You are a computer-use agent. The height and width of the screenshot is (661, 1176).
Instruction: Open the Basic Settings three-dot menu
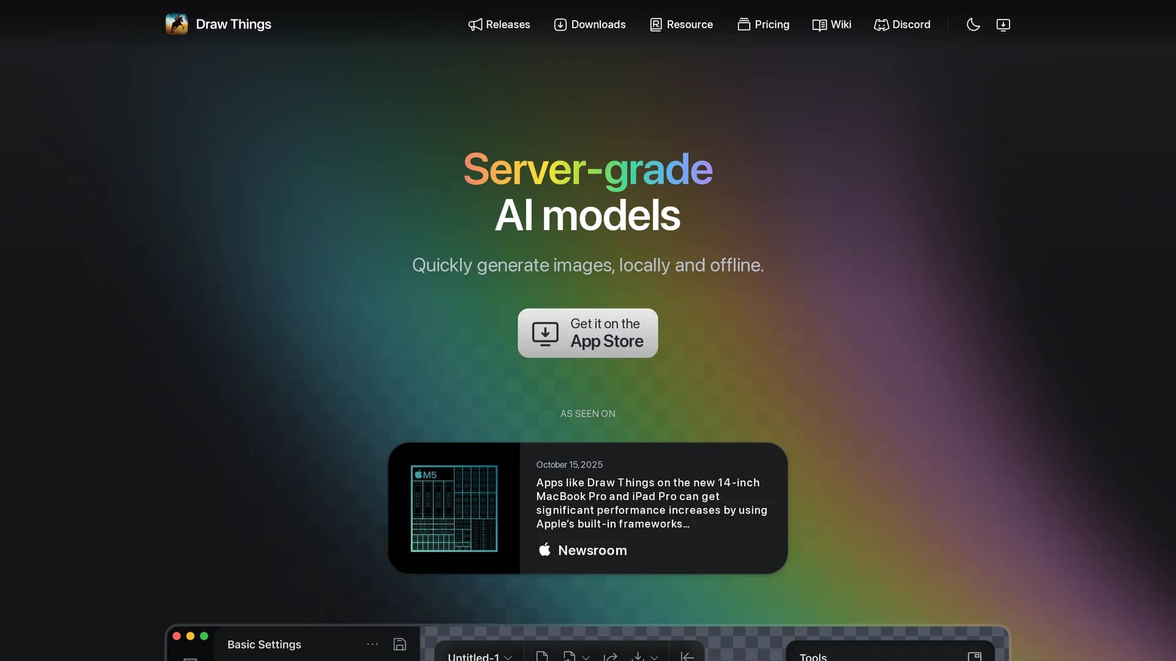[x=372, y=644]
